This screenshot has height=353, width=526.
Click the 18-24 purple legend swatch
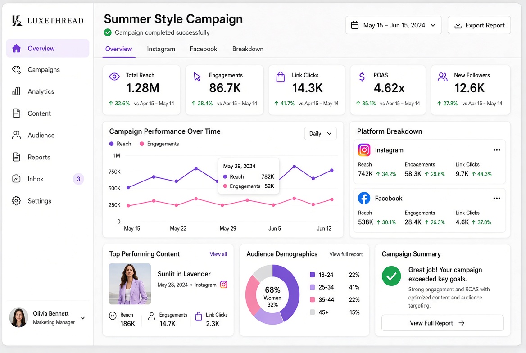313,275
